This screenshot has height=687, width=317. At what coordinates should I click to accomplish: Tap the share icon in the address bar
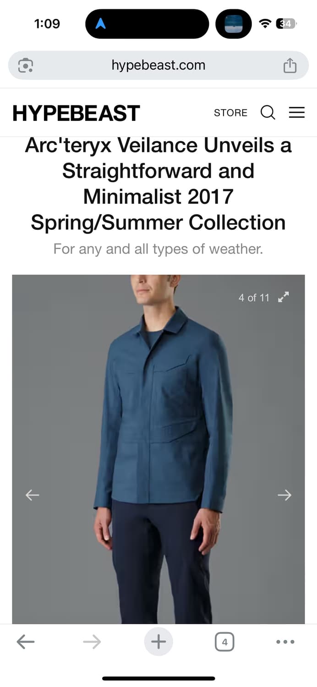click(x=290, y=65)
